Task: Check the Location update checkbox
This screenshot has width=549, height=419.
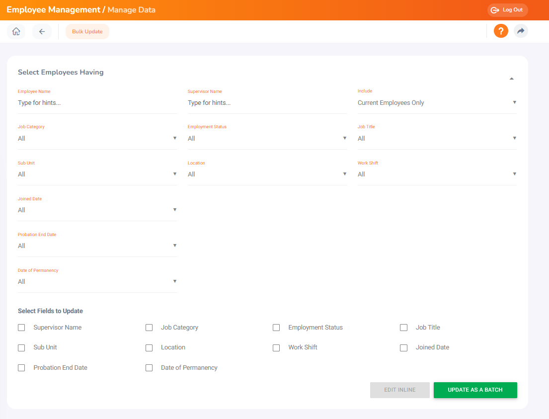Action: [149, 348]
